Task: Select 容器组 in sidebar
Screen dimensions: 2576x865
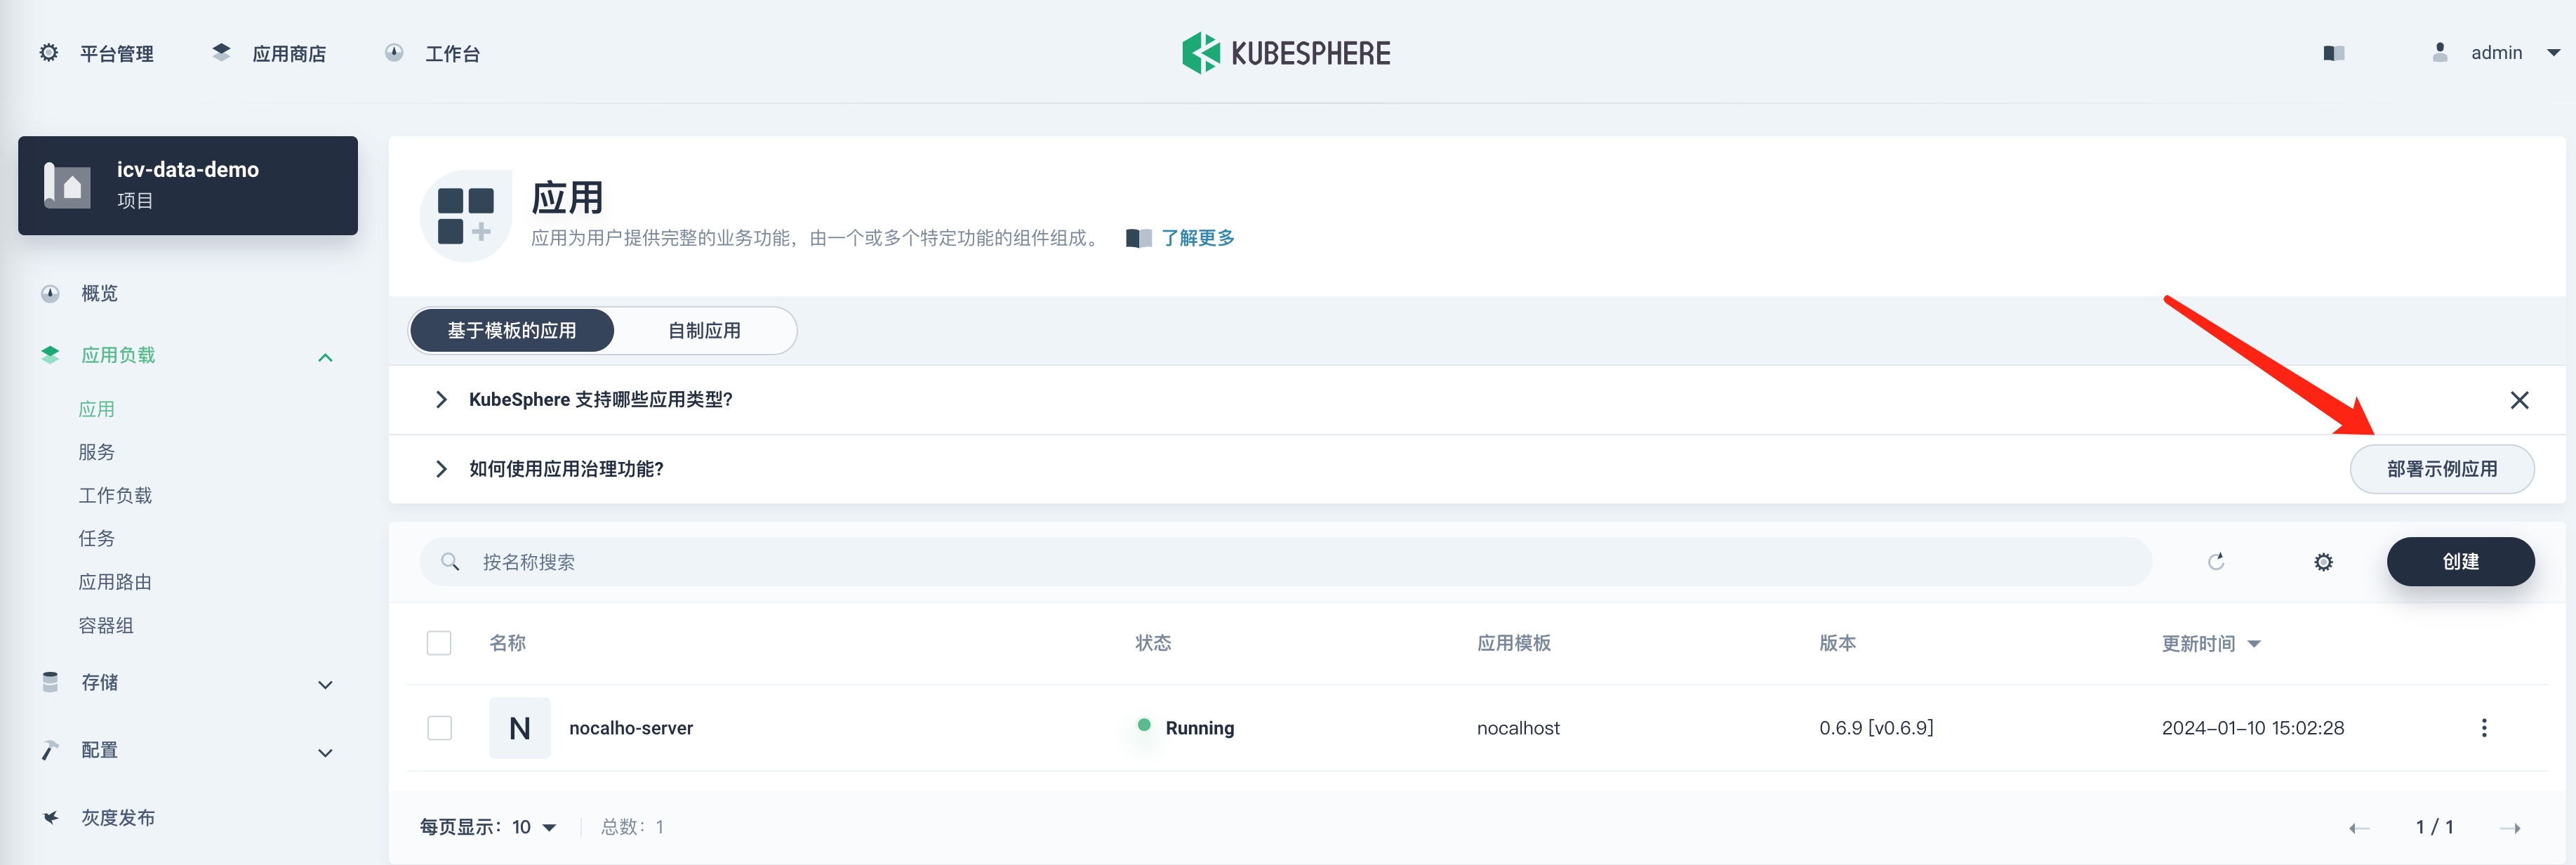Action: [106, 625]
